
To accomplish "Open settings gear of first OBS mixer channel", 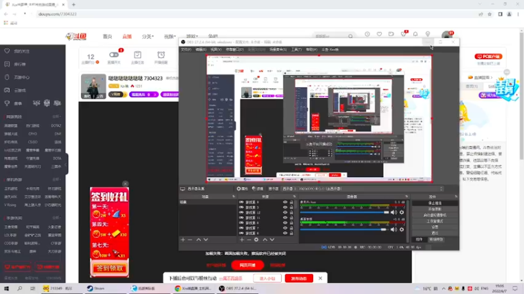I will (x=402, y=212).
